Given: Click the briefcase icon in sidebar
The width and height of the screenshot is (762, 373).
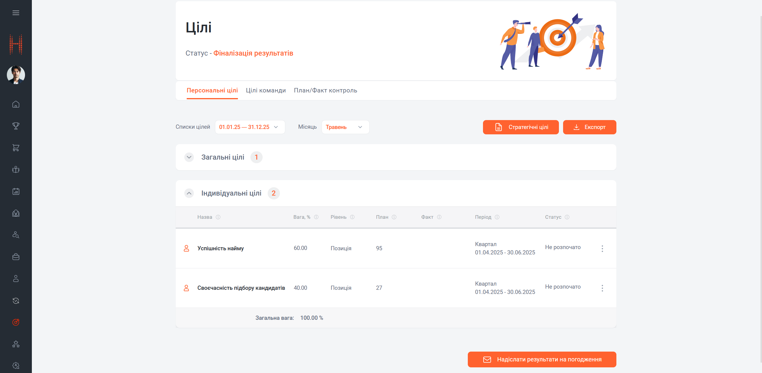Looking at the screenshot, I should coord(16,257).
